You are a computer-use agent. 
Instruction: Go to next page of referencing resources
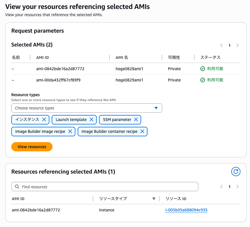point(238,187)
